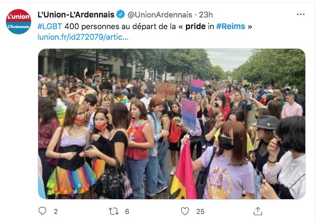The width and height of the screenshot is (318, 223).
Task: Click the reply speech bubble icon
Action: pos(42,211)
